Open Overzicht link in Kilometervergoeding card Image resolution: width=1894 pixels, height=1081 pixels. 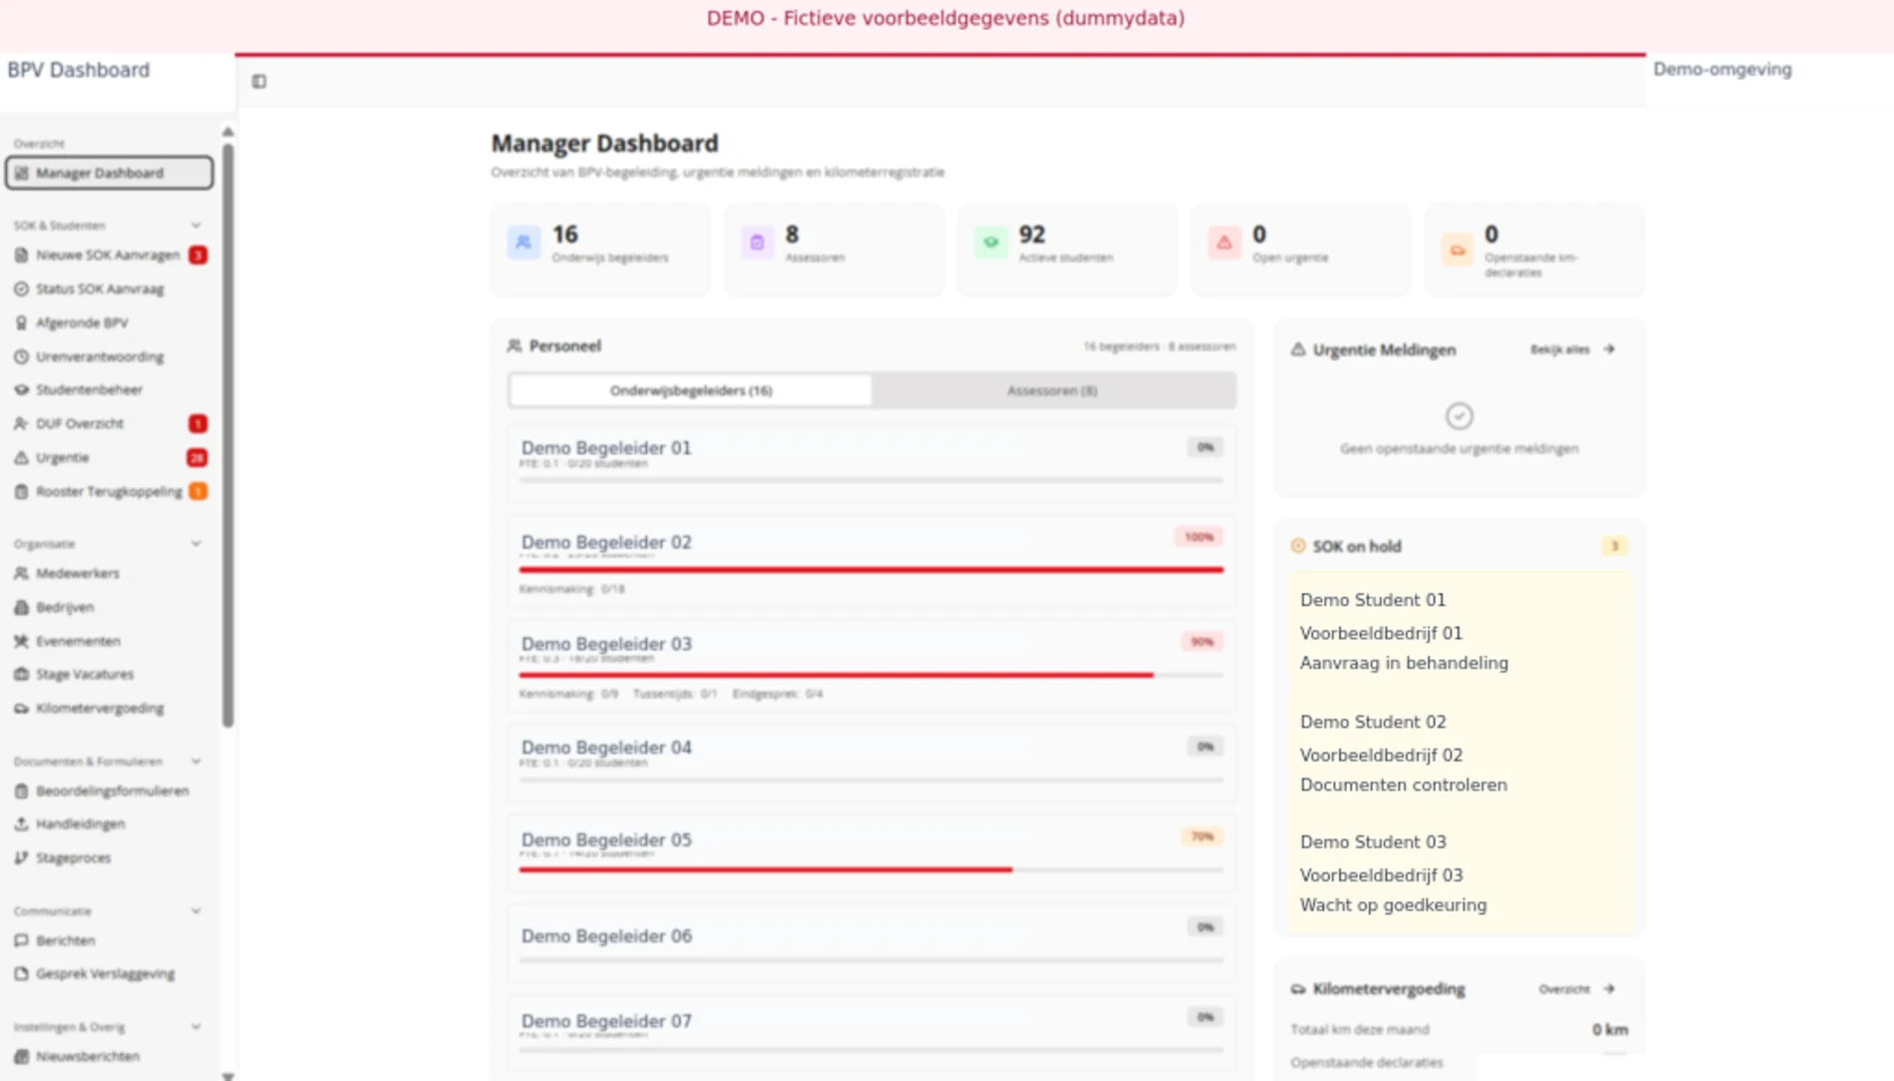(x=1577, y=989)
